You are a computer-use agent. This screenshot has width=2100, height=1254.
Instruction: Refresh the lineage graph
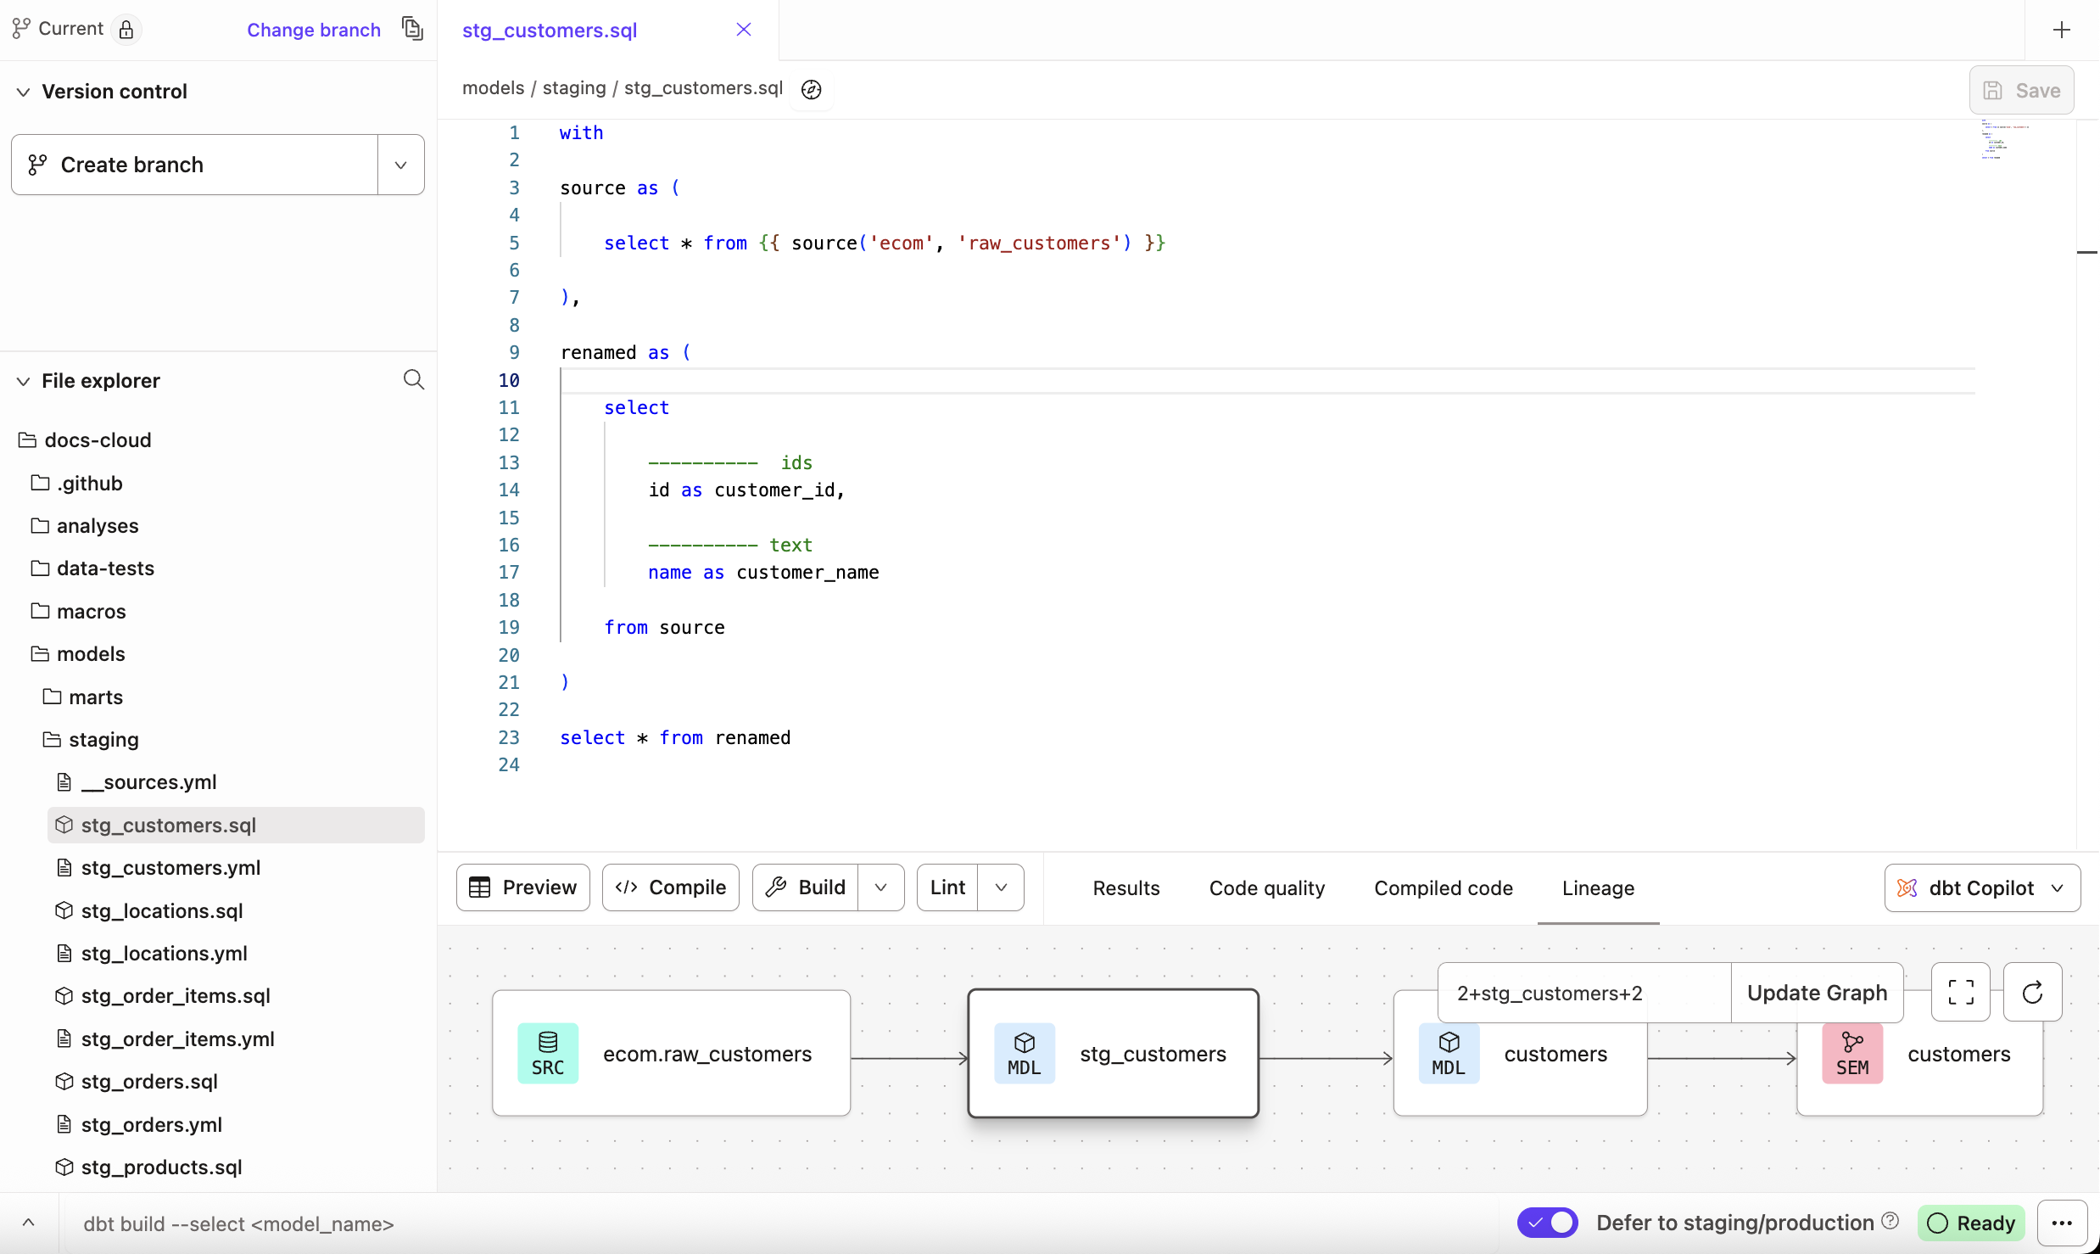[x=2032, y=992]
